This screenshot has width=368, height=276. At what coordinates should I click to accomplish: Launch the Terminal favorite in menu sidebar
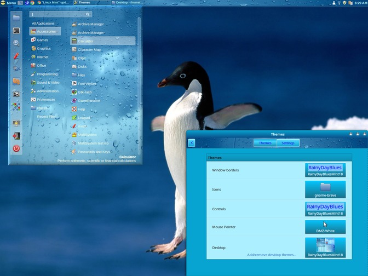pos(16,31)
